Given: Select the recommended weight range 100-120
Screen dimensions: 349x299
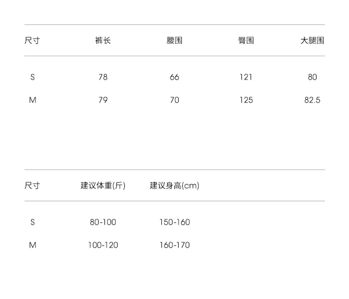Looking at the screenshot, I should pos(103,245).
